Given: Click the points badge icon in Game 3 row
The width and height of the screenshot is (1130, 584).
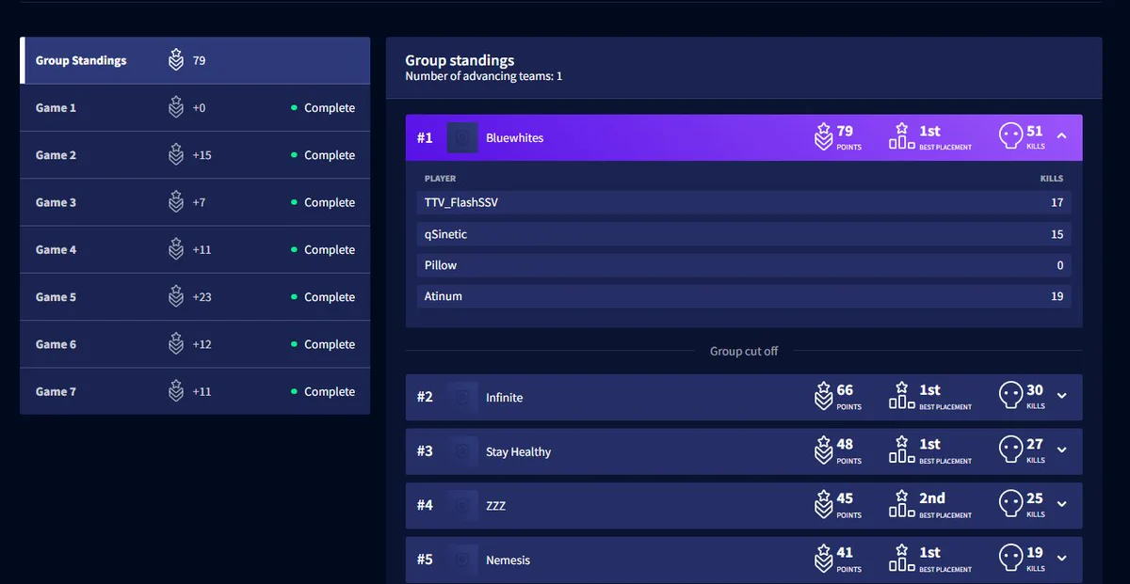Looking at the screenshot, I should click(176, 201).
